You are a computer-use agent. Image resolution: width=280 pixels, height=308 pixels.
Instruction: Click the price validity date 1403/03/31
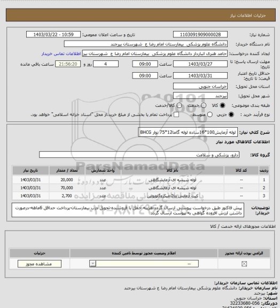(x=200, y=75)
